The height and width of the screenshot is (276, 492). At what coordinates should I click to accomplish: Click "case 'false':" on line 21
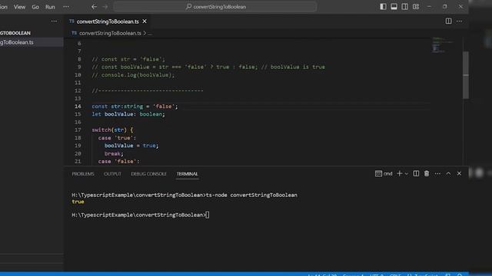point(118,162)
